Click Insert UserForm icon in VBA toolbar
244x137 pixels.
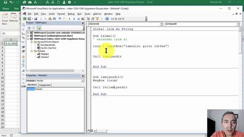(29, 19)
